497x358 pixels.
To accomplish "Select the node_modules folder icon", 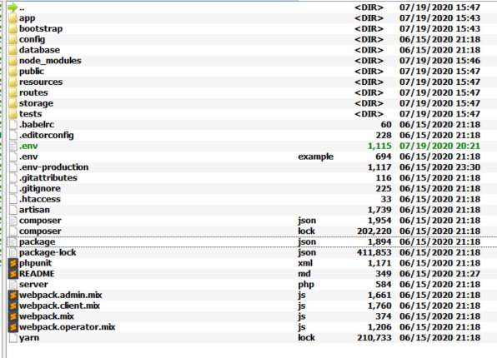I will (13, 61).
